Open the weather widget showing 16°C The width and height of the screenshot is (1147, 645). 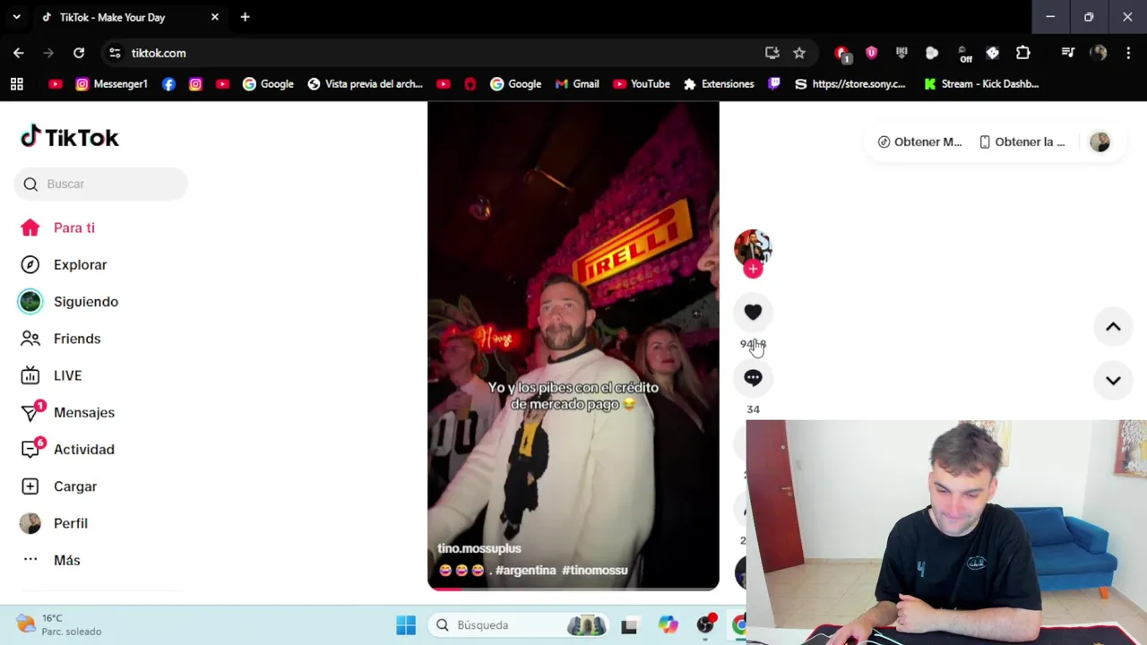click(x=59, y=624)
